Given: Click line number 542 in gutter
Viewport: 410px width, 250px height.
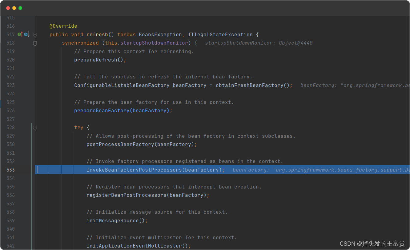Looking at the screenshot, I should (x=10, y=246).
